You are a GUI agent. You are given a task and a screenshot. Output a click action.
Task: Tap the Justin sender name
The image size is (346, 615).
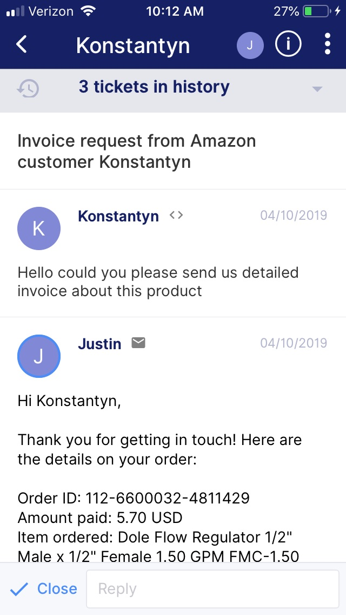tap(99, 344)
